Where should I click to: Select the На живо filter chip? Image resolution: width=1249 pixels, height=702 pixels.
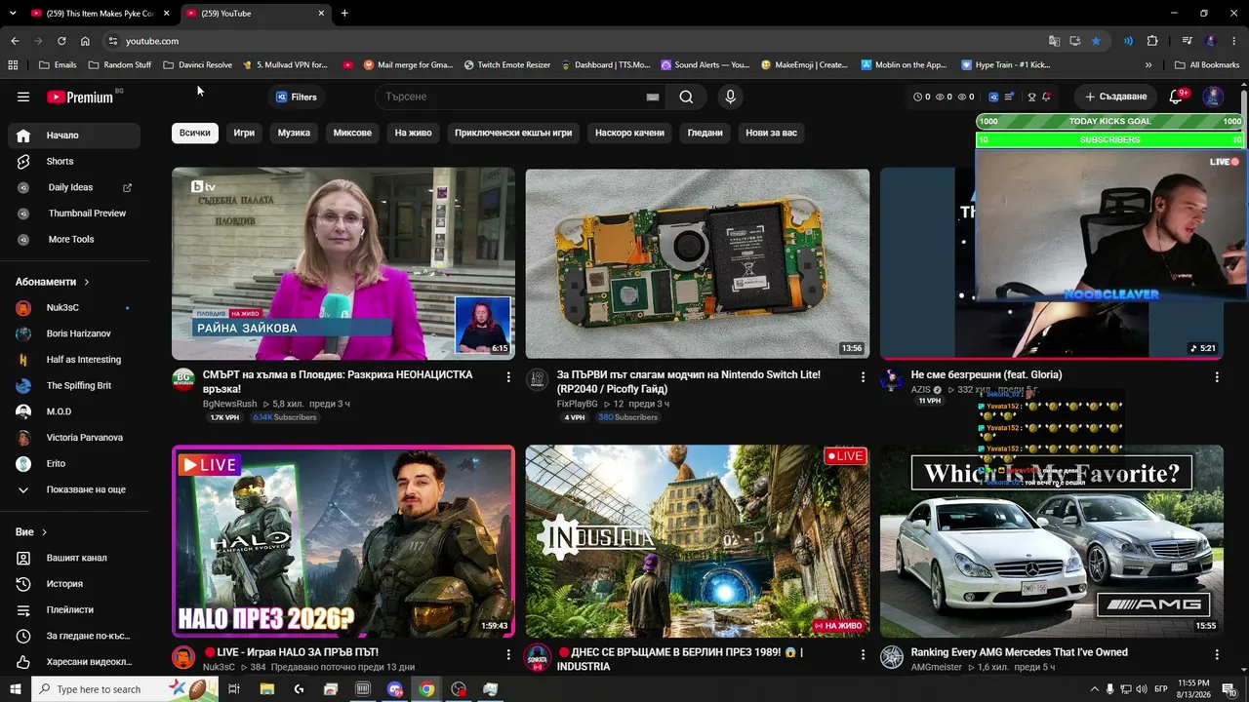tap(414, 133)
